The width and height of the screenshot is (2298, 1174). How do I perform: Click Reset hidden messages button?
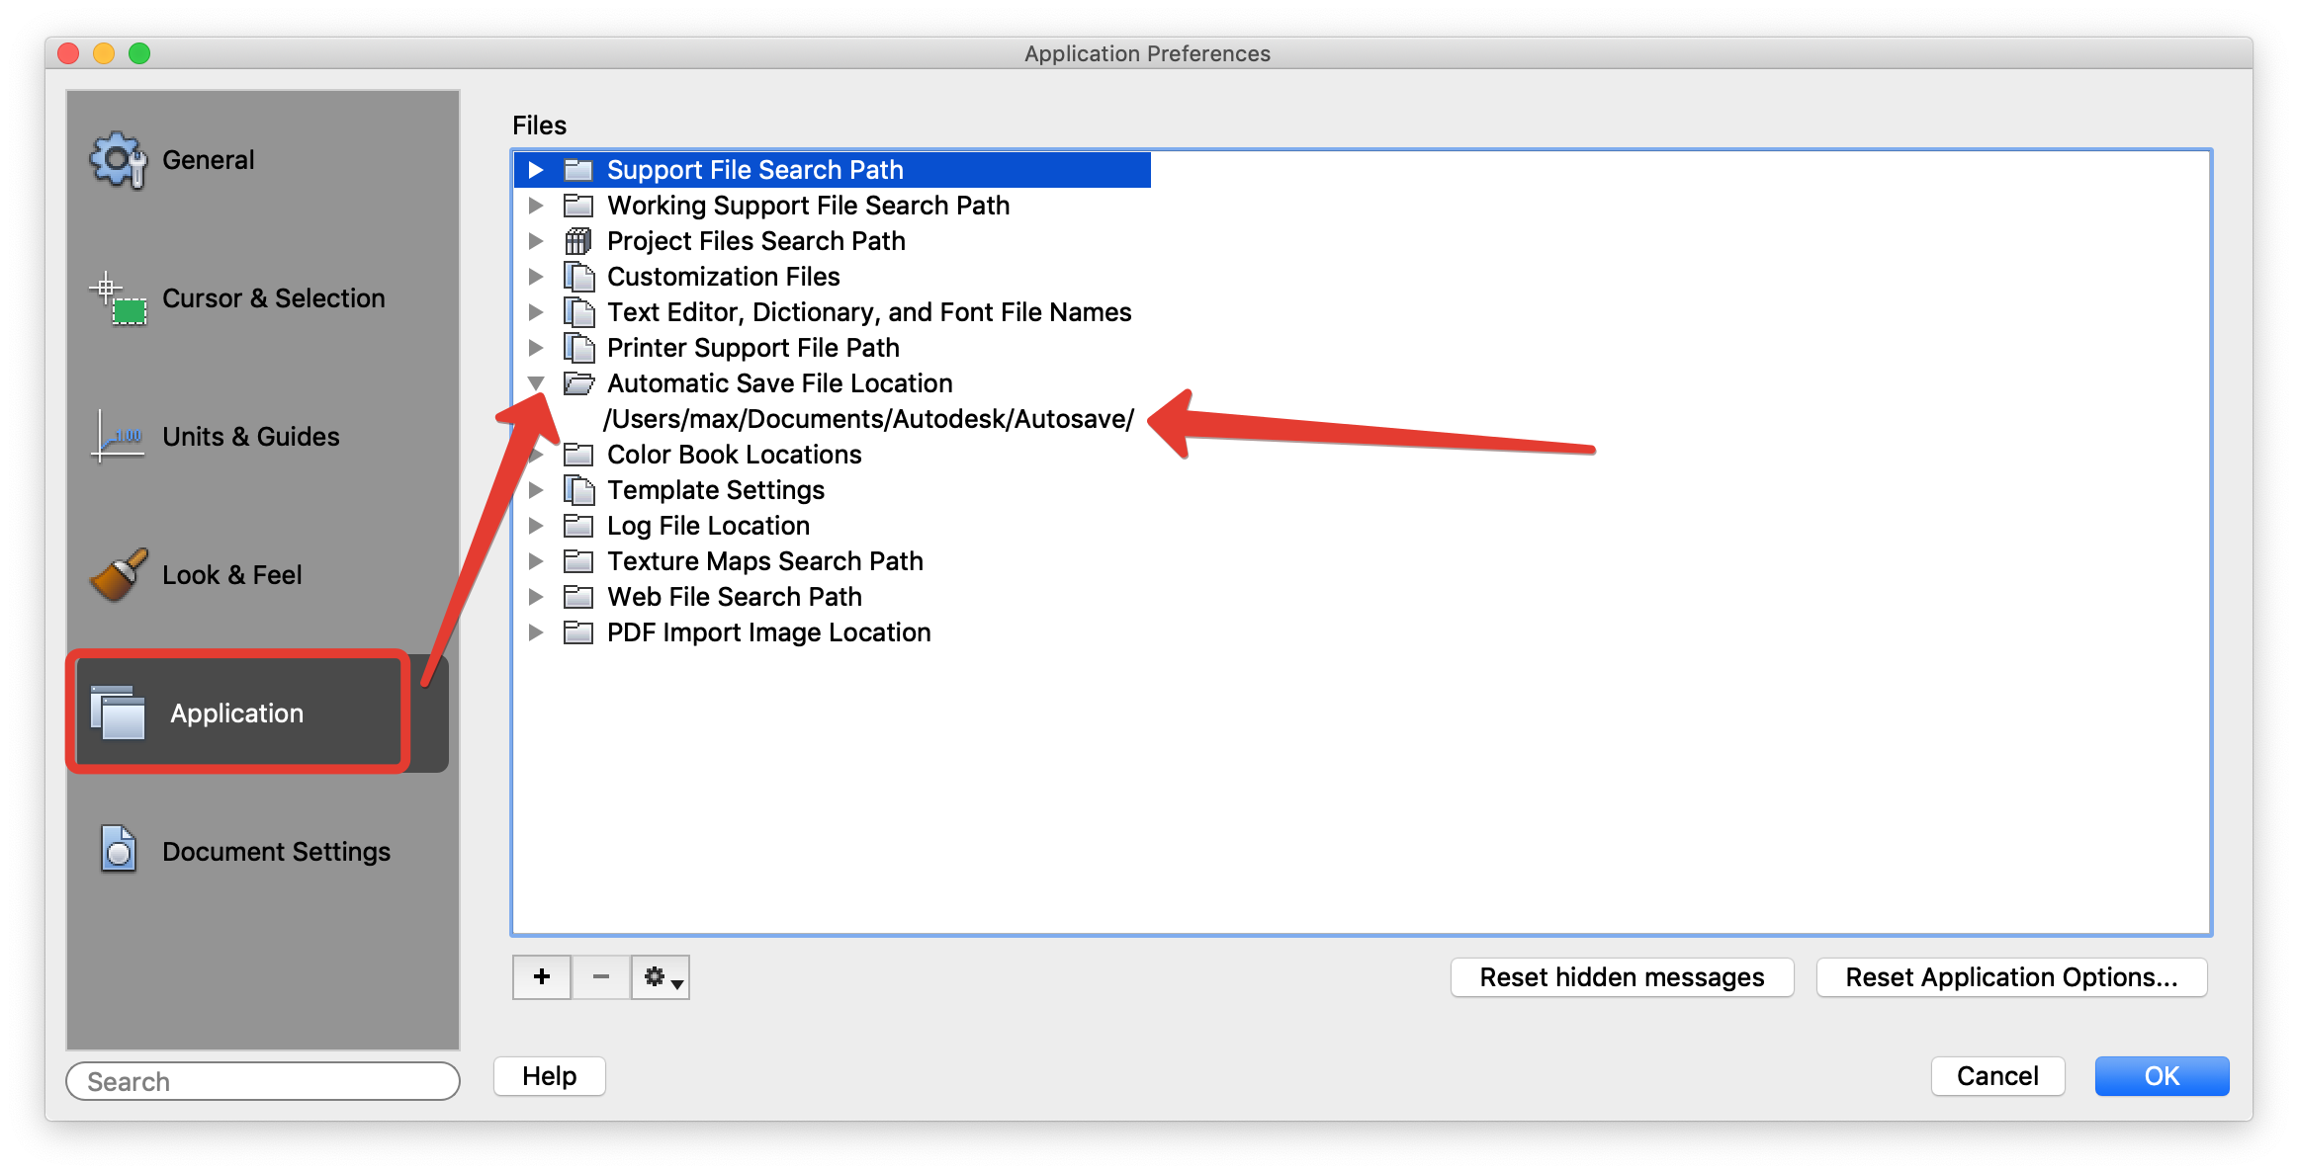pos(1622,977)
